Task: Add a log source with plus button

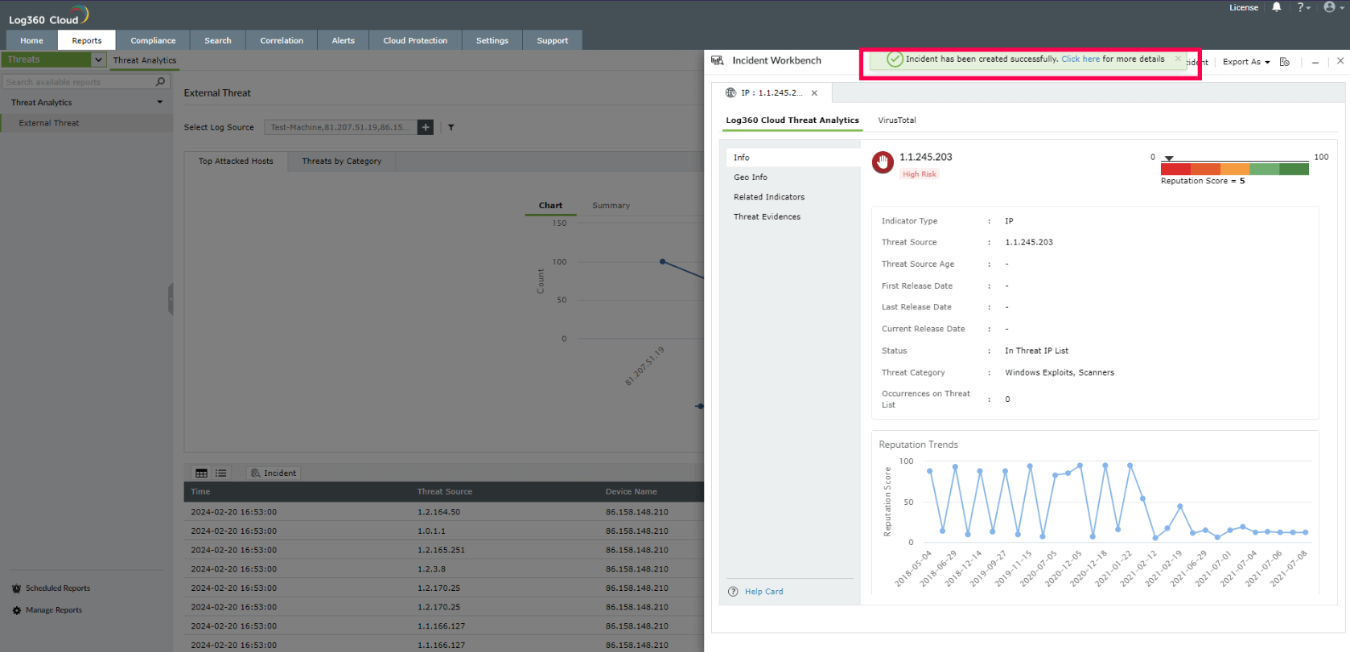Action: pos(426,127)
